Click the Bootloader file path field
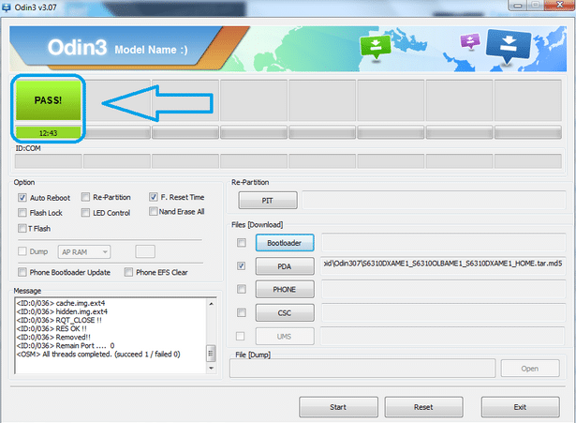The image size is (576, 423). pos(443,242)
